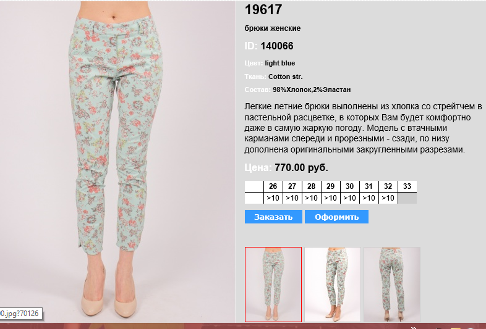This screenshot has height=329, width=486.
Task: Select the front view thumbnail outlined in red
Action: (x=273, y=285)
